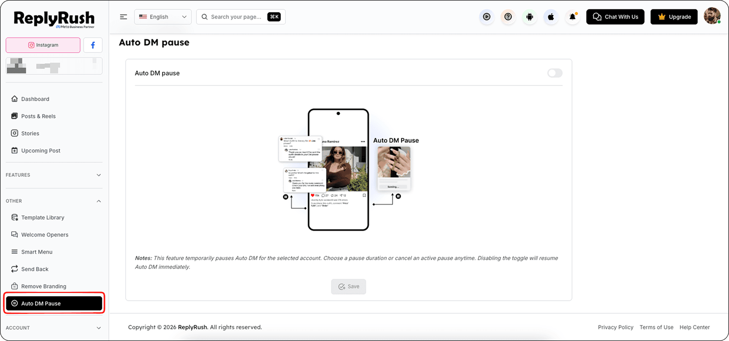Expand the ACCOUNT section
This screenshot has width=729, height=341.
54,328
